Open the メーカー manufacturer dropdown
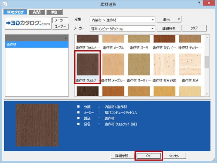The width and height of the screenshot is (217, 163). pos(122,29)
